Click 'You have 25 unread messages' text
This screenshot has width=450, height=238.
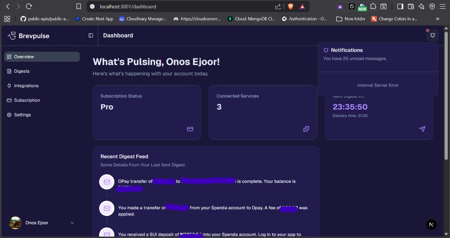(355, 59)
